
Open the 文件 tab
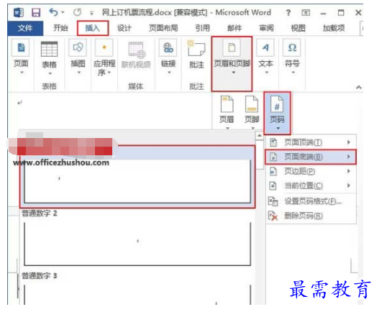[x=25, y=28]
